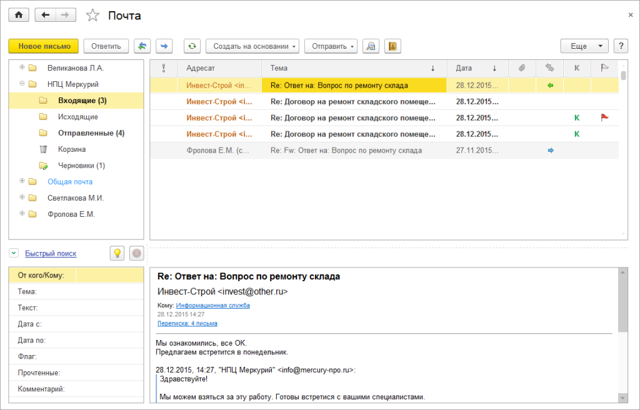Click the home icon button
Viewport: 640px width, 410px height.
click(x=19, y=15)
